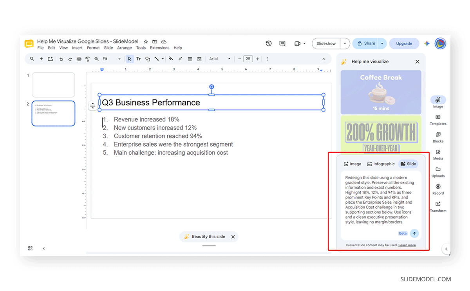Click the move to folder icon
The width and height of the screenshot is (470, 291).
tap(155, 42)
